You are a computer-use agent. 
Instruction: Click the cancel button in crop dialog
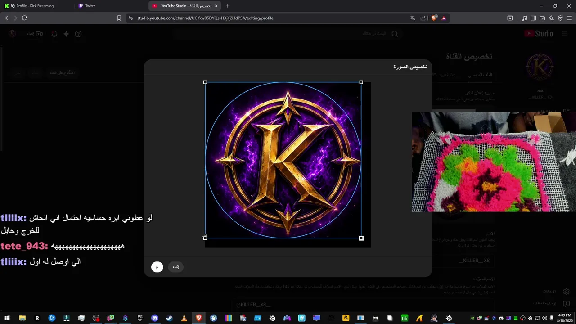[176, 267]
